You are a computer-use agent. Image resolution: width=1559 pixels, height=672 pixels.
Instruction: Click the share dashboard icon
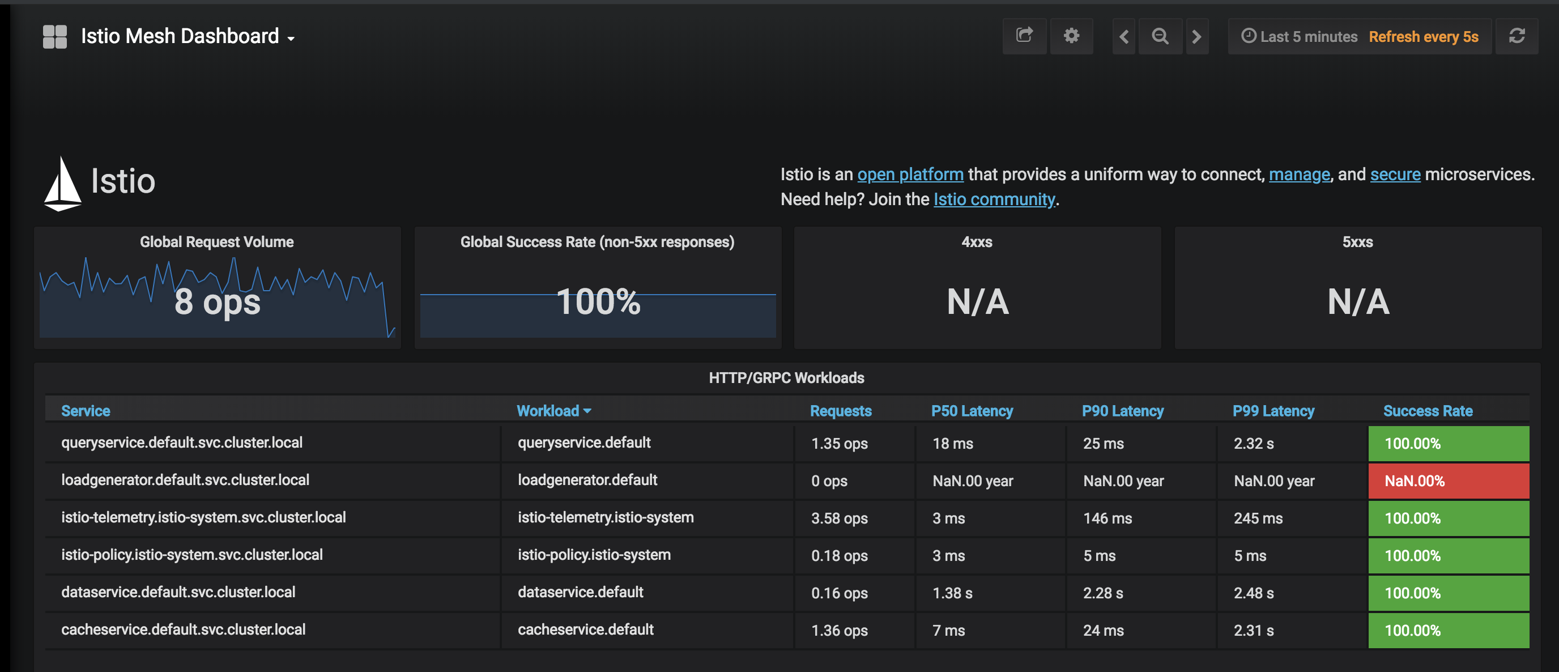tap(1024, 36)
